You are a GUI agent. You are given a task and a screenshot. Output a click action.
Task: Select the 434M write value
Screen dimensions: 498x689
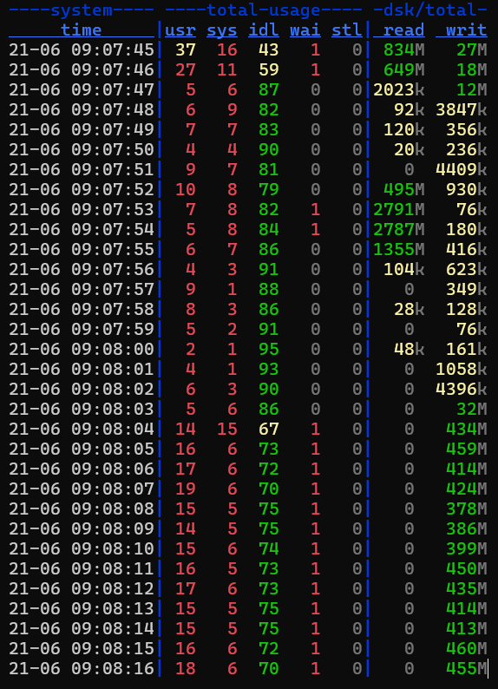pos(467,429)
